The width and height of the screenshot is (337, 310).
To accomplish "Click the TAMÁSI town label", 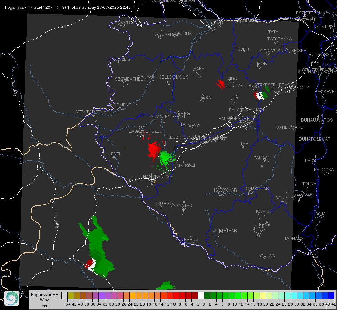I will coord(261,158).
